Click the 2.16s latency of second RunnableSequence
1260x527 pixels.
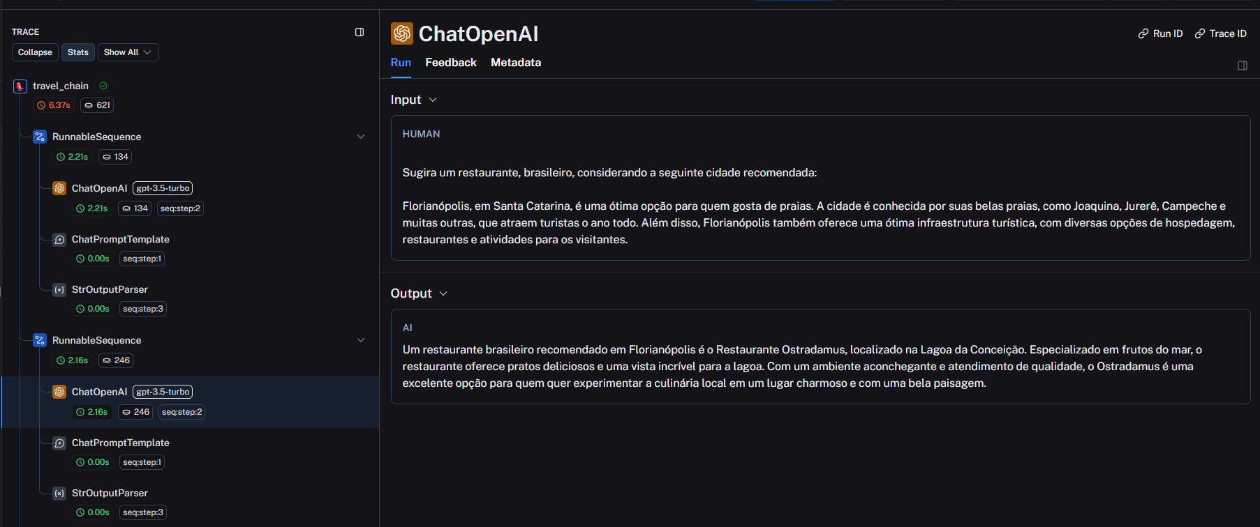(x=72, y=360)
